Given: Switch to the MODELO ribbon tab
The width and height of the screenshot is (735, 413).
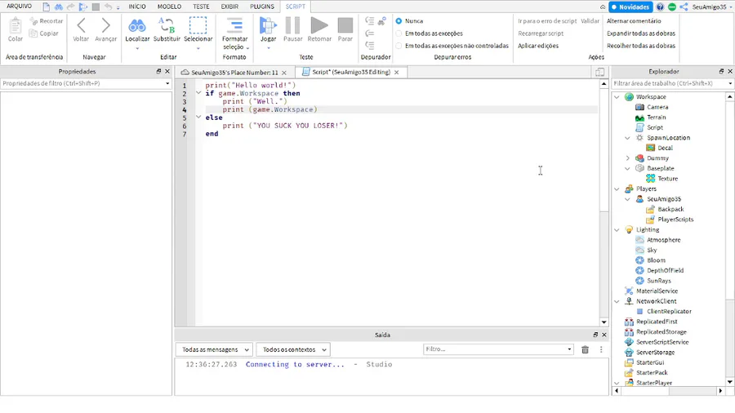Looking at the screenshot, I should [169, 7].
